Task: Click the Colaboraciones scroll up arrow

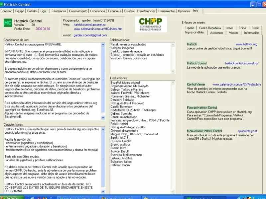Action: [173, 45]
